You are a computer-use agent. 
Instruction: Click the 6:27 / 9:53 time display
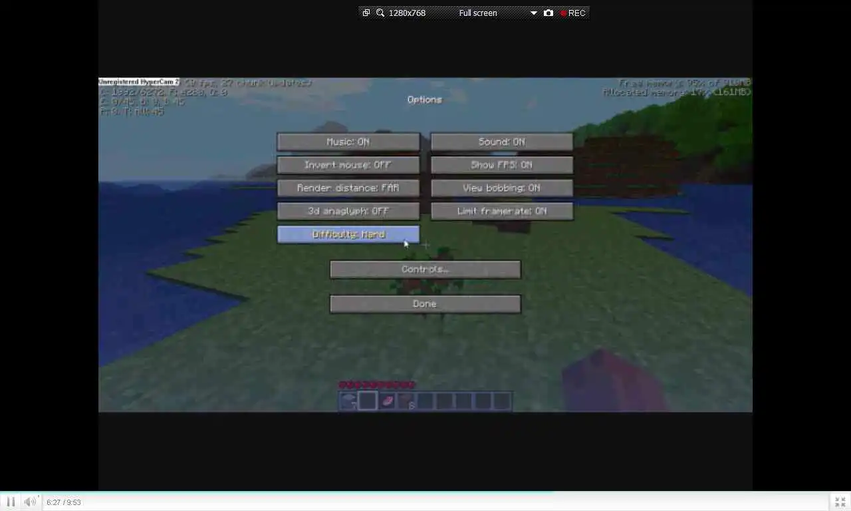[x=64, y=502]
